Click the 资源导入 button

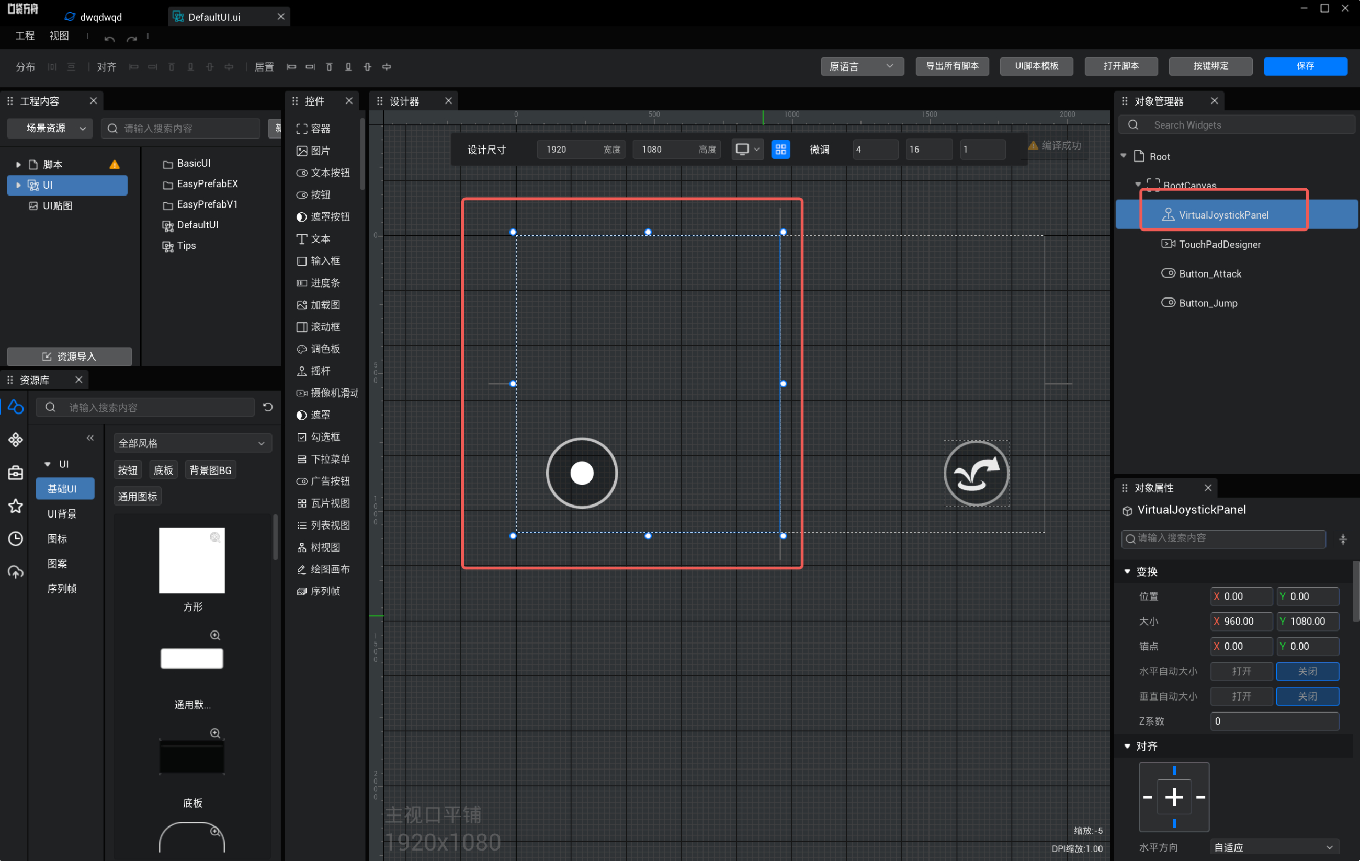70,357
